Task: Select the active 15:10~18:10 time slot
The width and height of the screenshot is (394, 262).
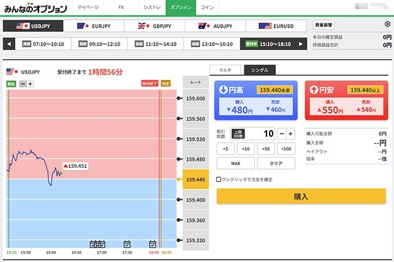Action: click(268, 44)
